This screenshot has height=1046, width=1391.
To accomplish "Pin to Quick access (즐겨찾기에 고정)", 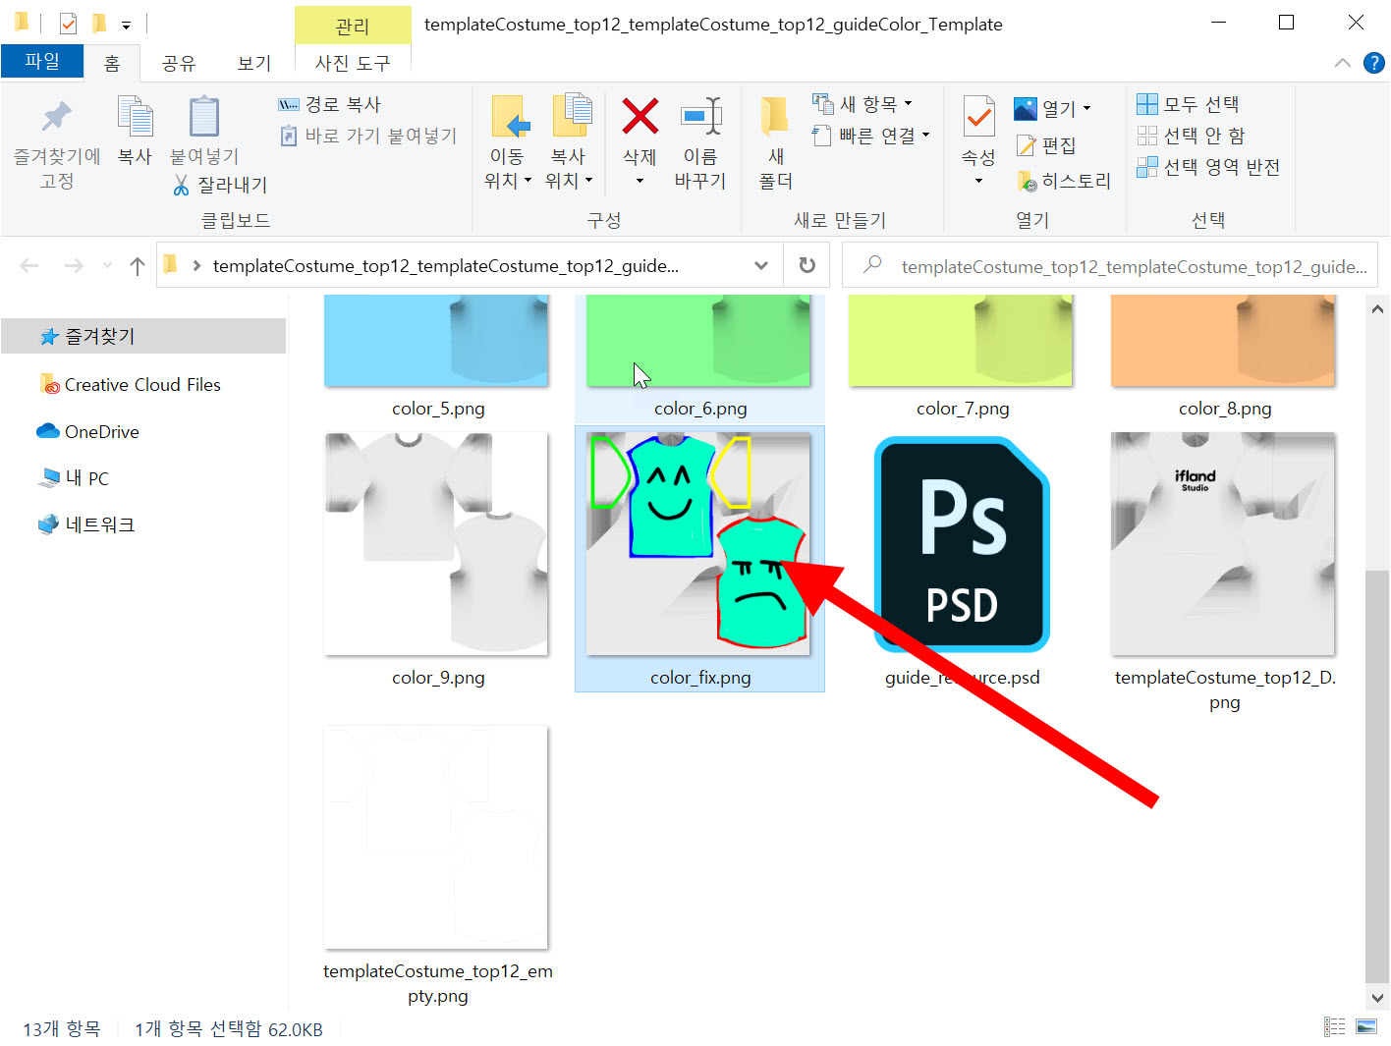I will (x=57, y=143).
